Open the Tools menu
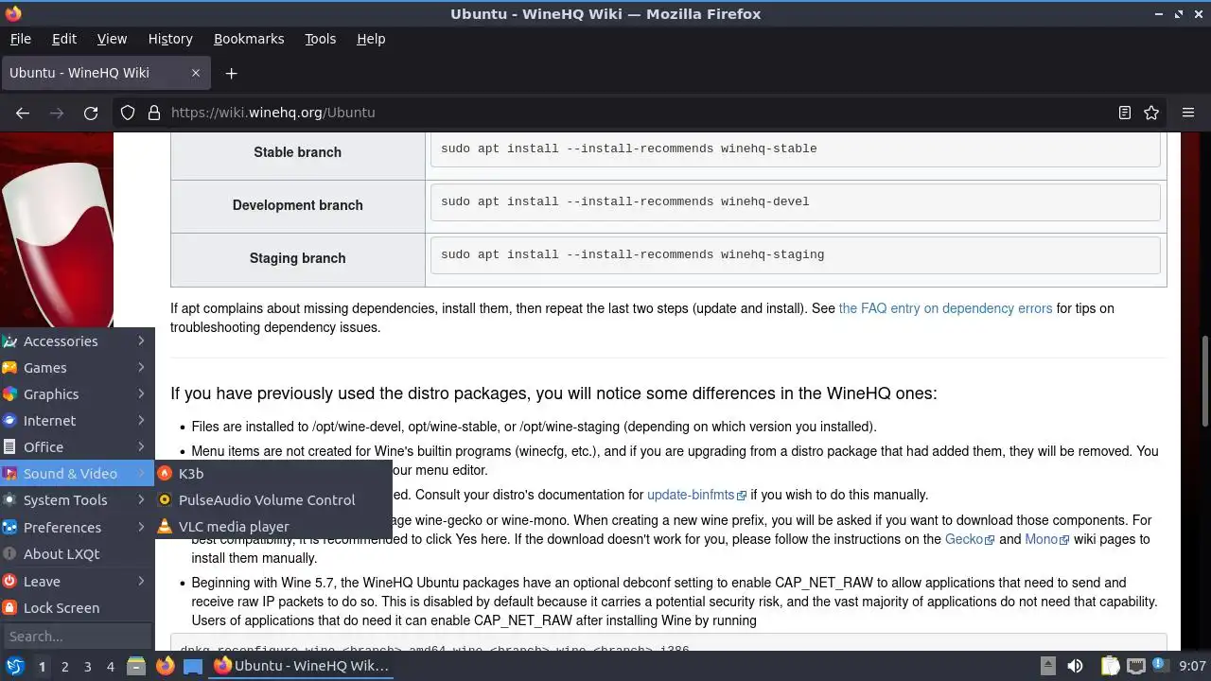This screenshot has width=1211, height=681. point(320,39)
